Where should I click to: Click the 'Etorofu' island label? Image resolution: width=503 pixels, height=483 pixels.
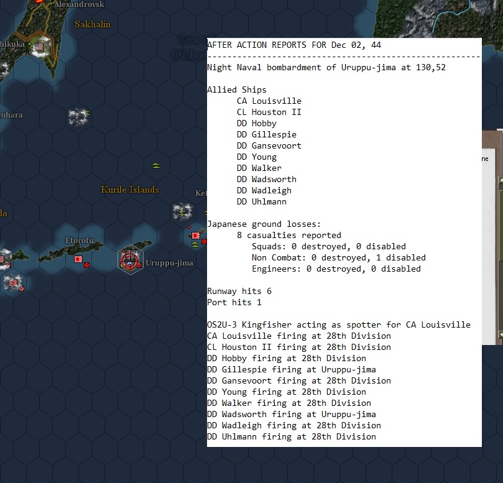coord(80,241)
